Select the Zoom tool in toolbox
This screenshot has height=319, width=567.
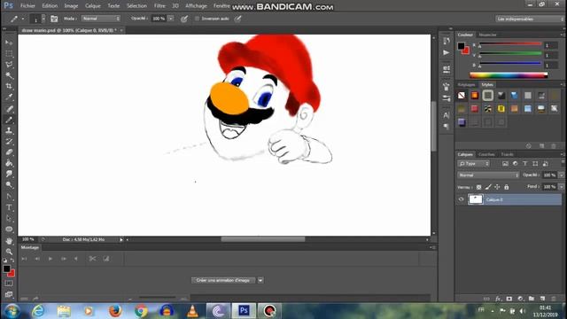pyautogui.click(x=9, y=252)
